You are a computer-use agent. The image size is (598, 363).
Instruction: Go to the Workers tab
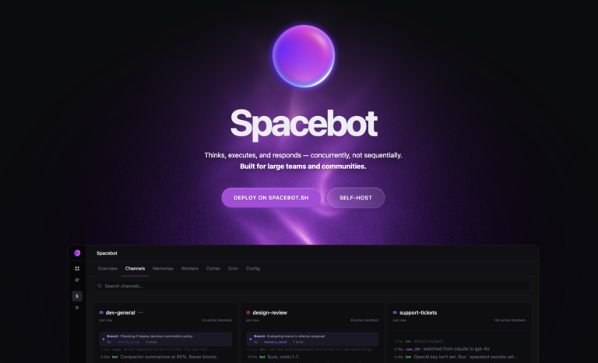189,268
